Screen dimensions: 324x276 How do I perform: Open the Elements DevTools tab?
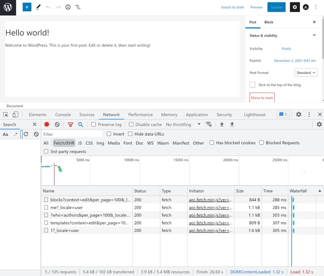[38, 115]
